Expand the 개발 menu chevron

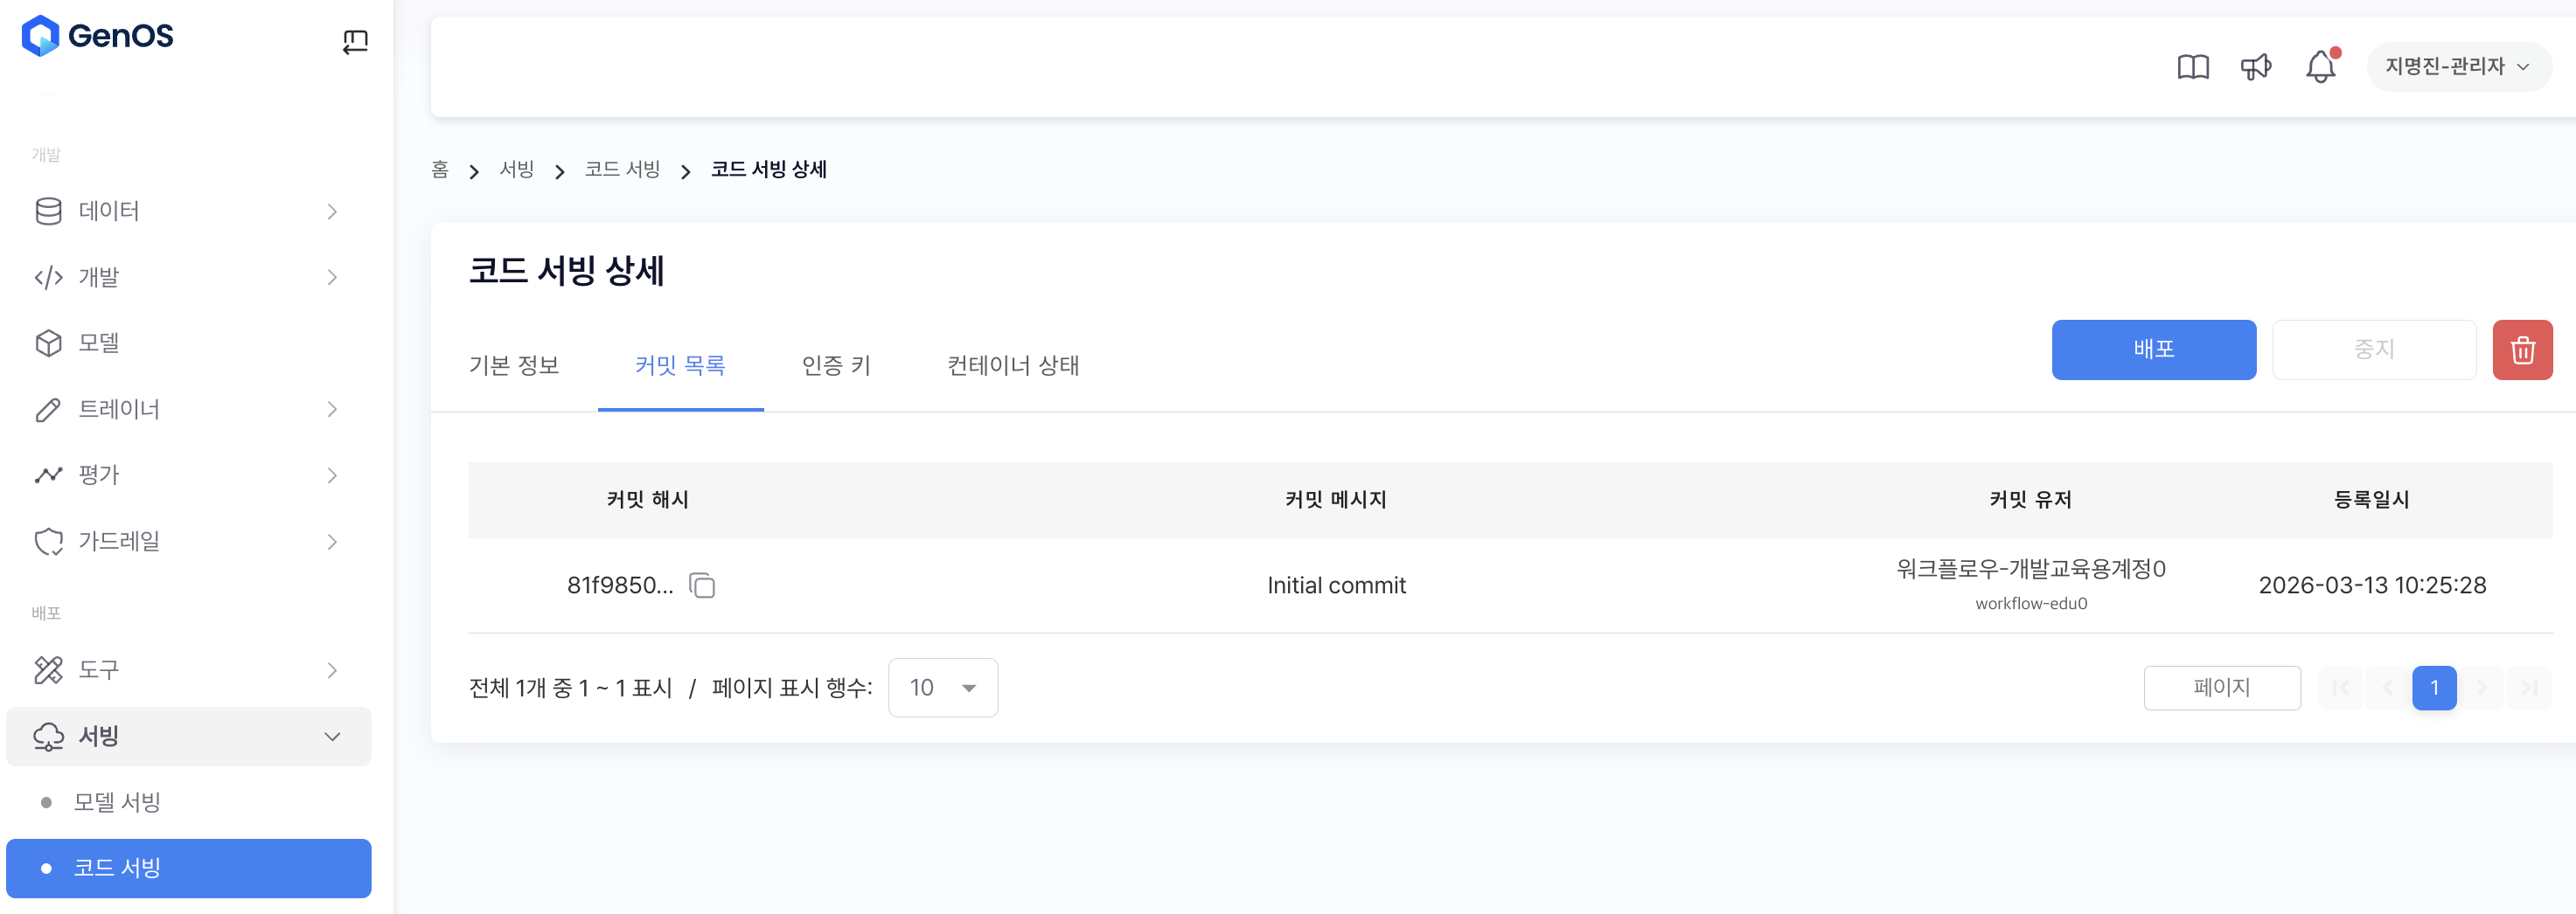[332, 277]
